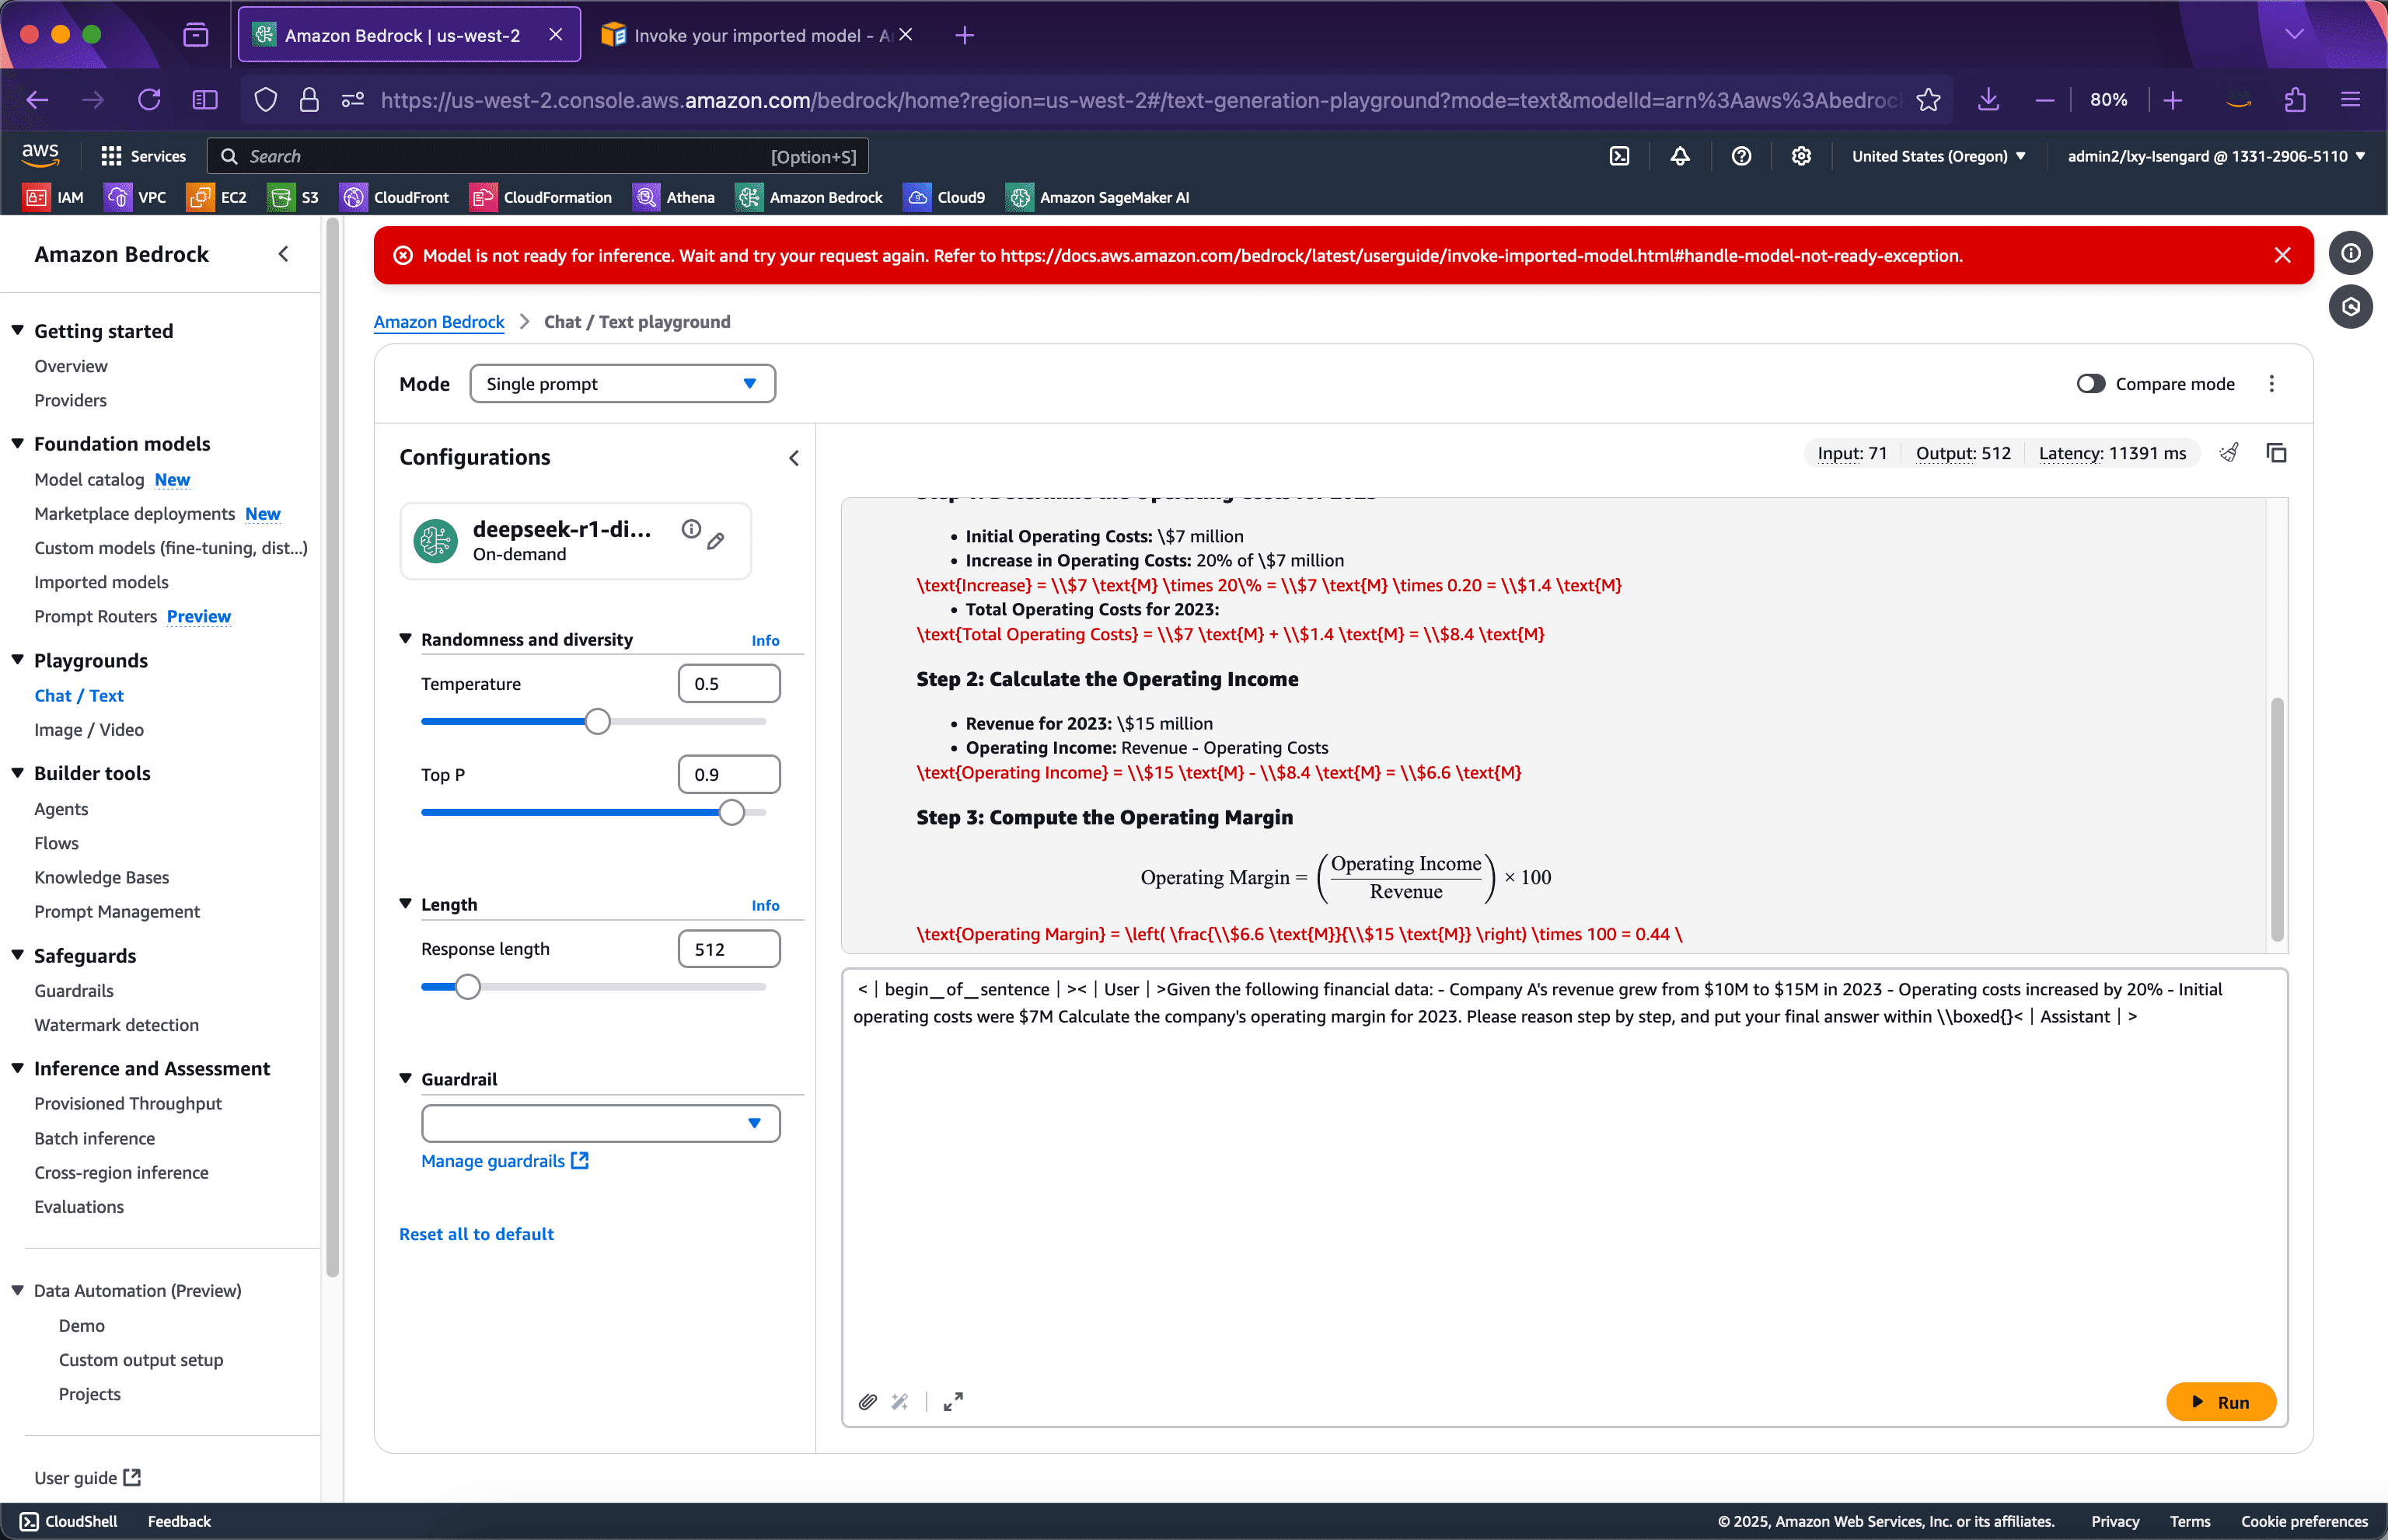Open Info link for Randomness and diversity
Screen dimensions: 2388x1540
[766, 640]
